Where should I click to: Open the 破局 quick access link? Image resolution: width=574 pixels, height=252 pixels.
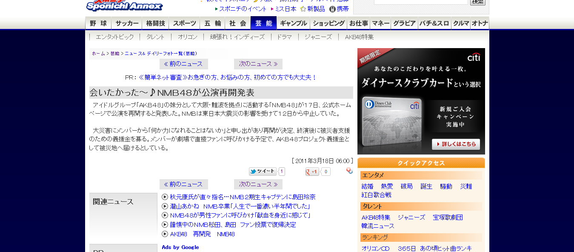[407, 186]
